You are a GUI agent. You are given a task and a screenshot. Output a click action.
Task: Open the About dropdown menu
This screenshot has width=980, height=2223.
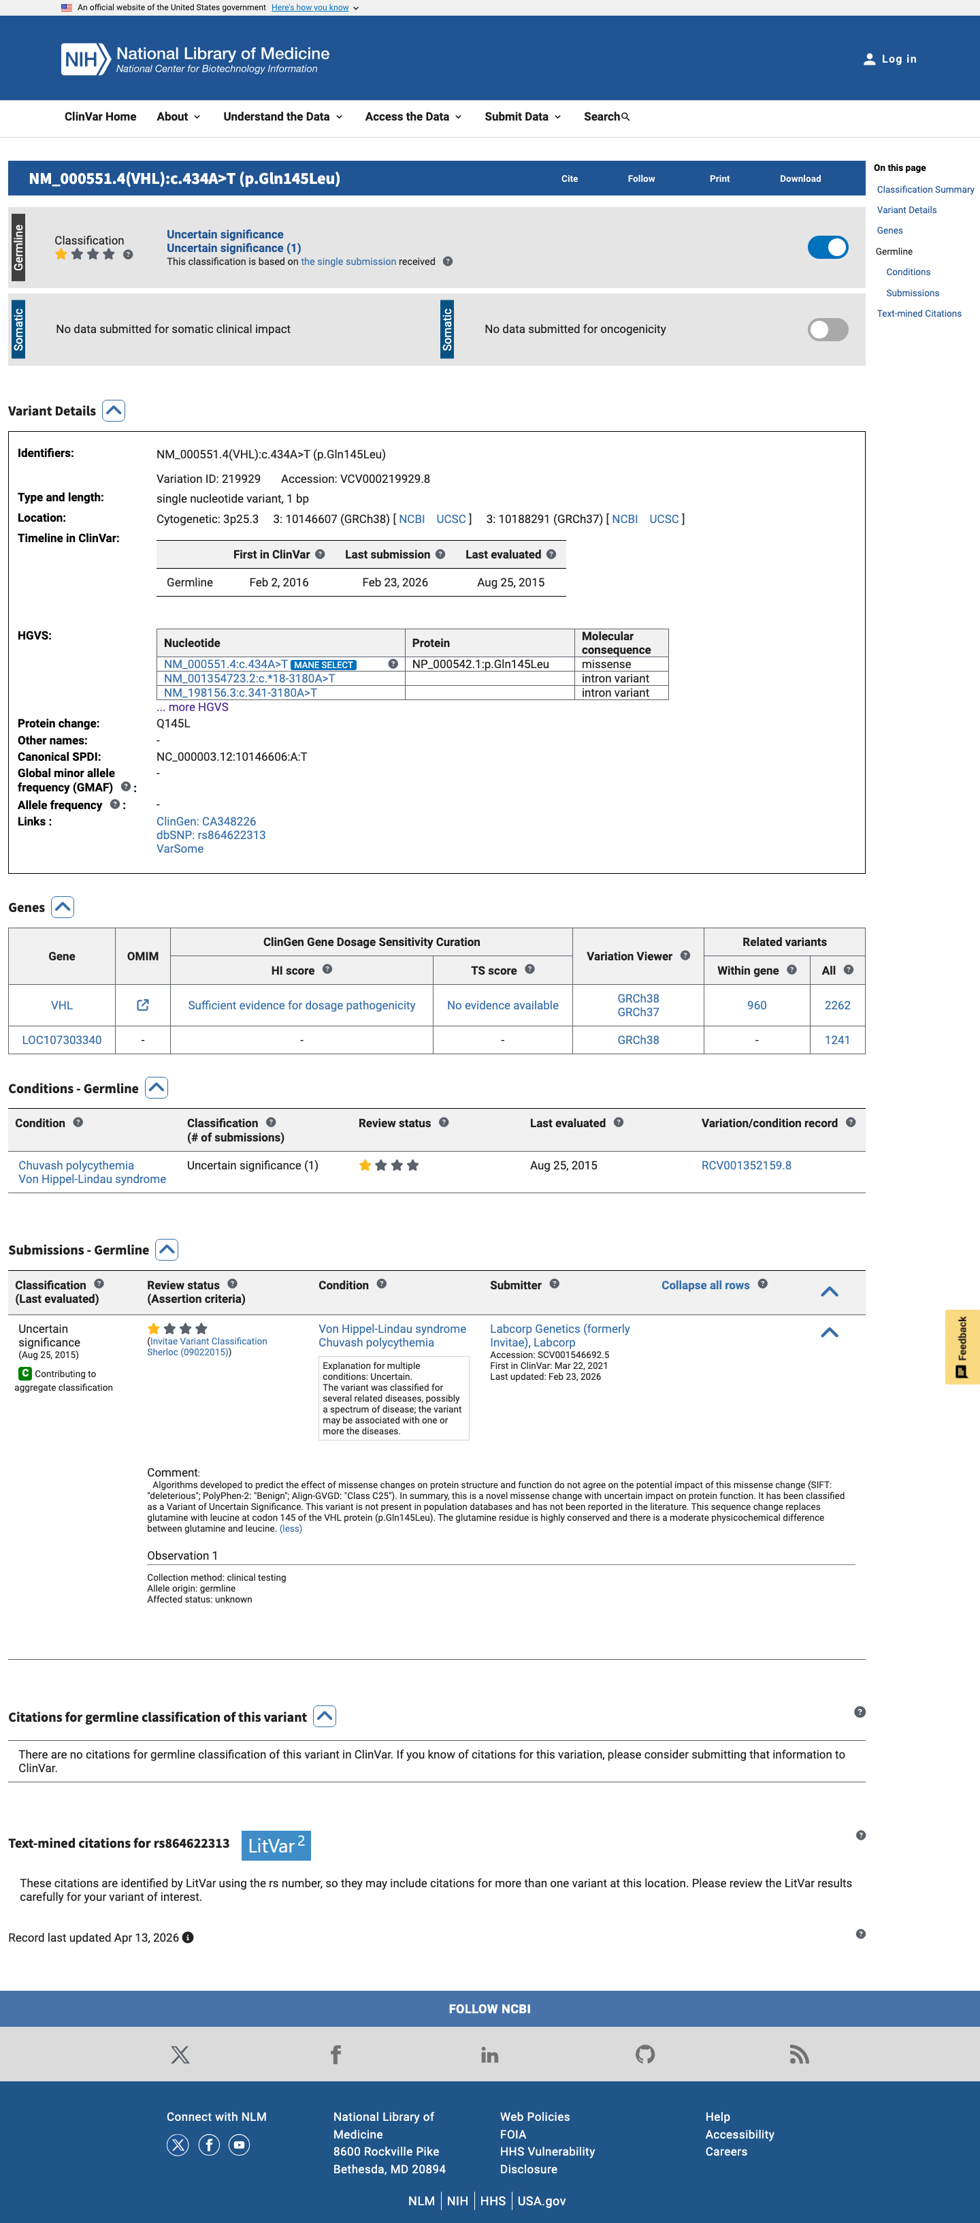178,116
